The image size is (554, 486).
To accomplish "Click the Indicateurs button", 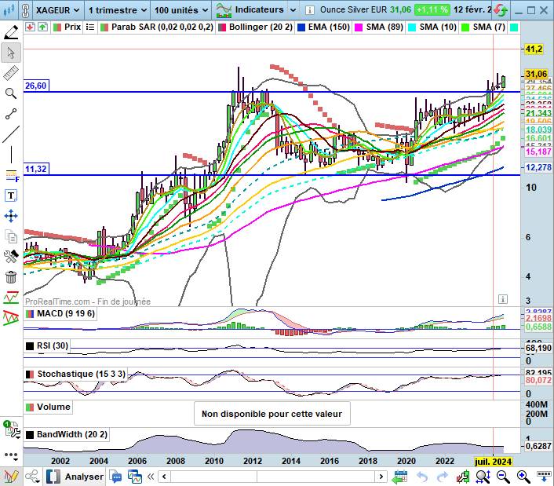I will (251, 10).
